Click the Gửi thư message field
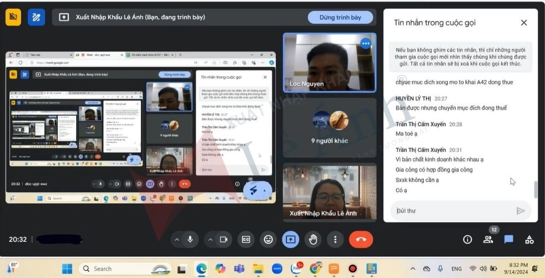 click(x=451, y=211)
